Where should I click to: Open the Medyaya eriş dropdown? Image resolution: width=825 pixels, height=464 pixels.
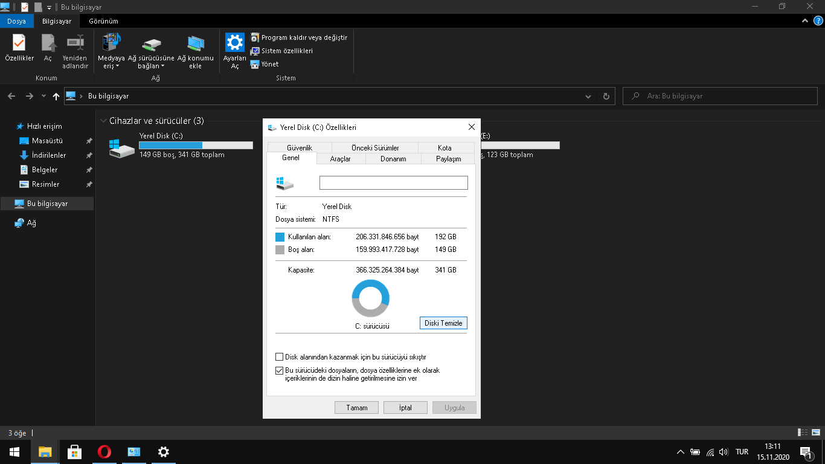pyautogui.click(x=111, y=51)
